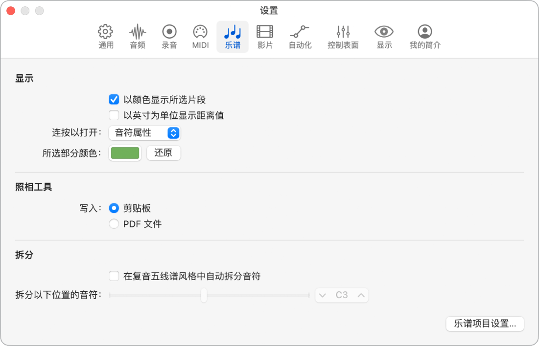
Task: Open 乐谱项目设置
Action: click(x=485, y=324)
